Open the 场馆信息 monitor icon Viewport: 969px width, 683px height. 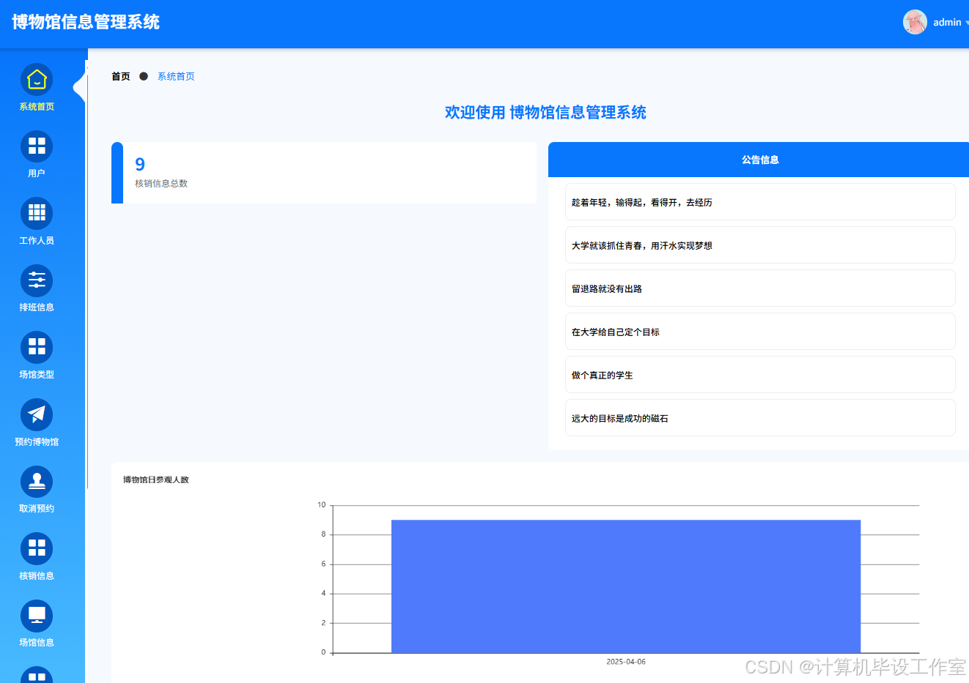click(37, 616)
